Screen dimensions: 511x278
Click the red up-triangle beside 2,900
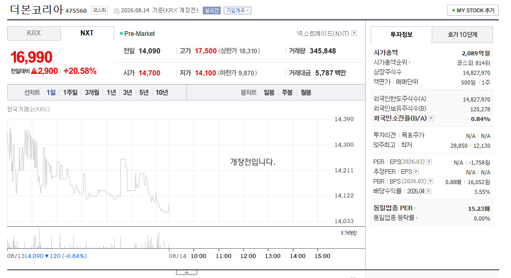tap(34, 71)
